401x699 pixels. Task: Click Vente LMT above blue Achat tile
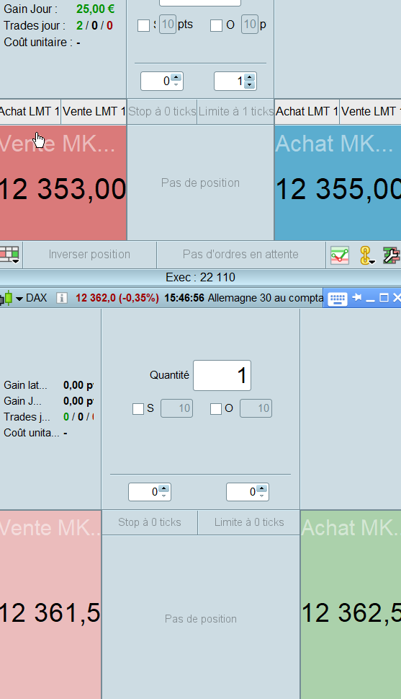click(371, 111)
